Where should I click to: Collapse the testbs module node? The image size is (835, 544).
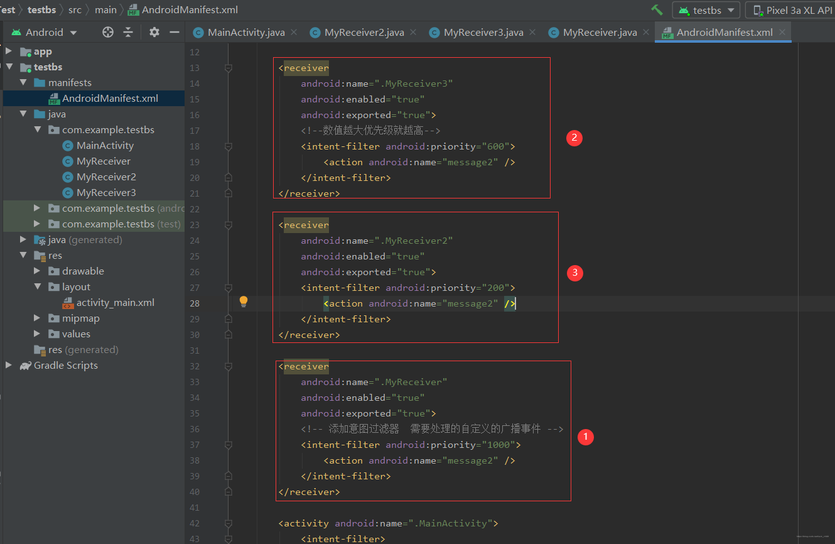[9, 67]
